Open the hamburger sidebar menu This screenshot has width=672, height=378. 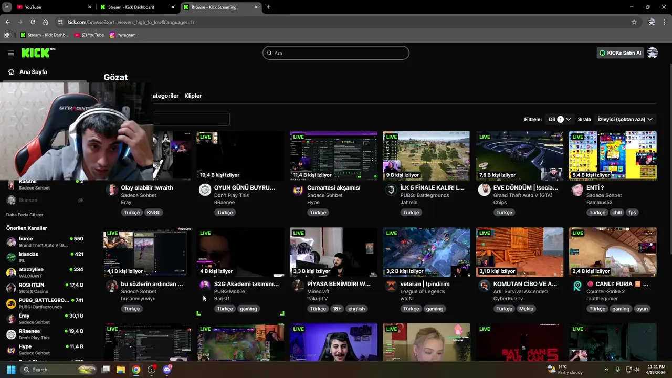tap(11, 53)
